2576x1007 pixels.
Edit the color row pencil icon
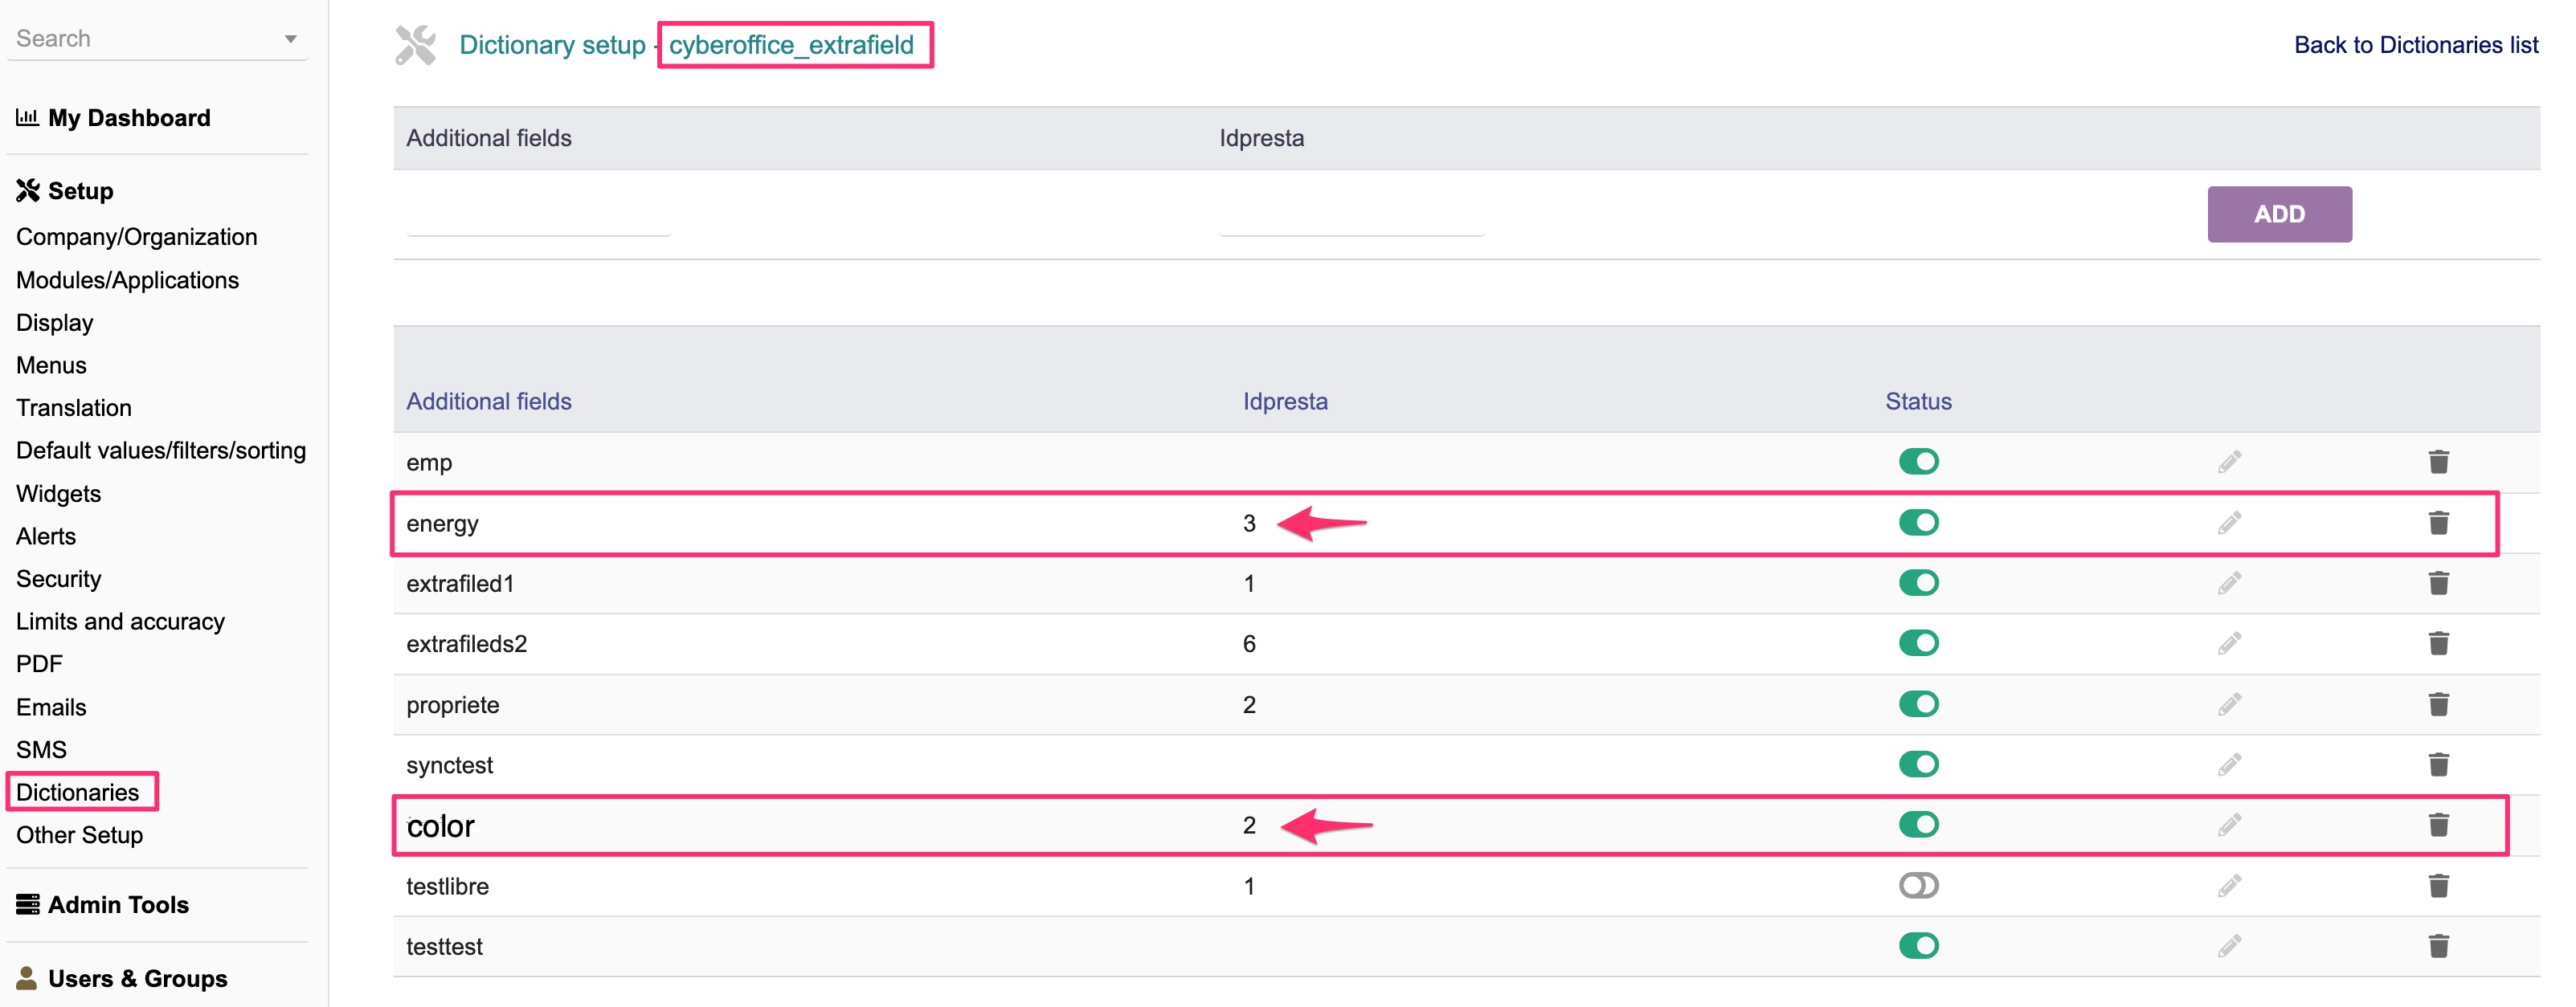point(2229,824)
